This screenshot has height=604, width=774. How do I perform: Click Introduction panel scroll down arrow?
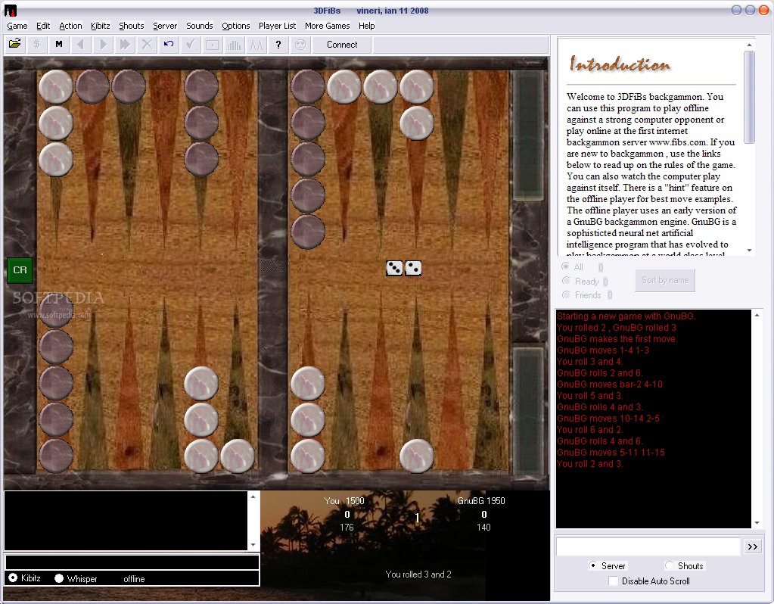pyautogui.click(x=749, y=251)
